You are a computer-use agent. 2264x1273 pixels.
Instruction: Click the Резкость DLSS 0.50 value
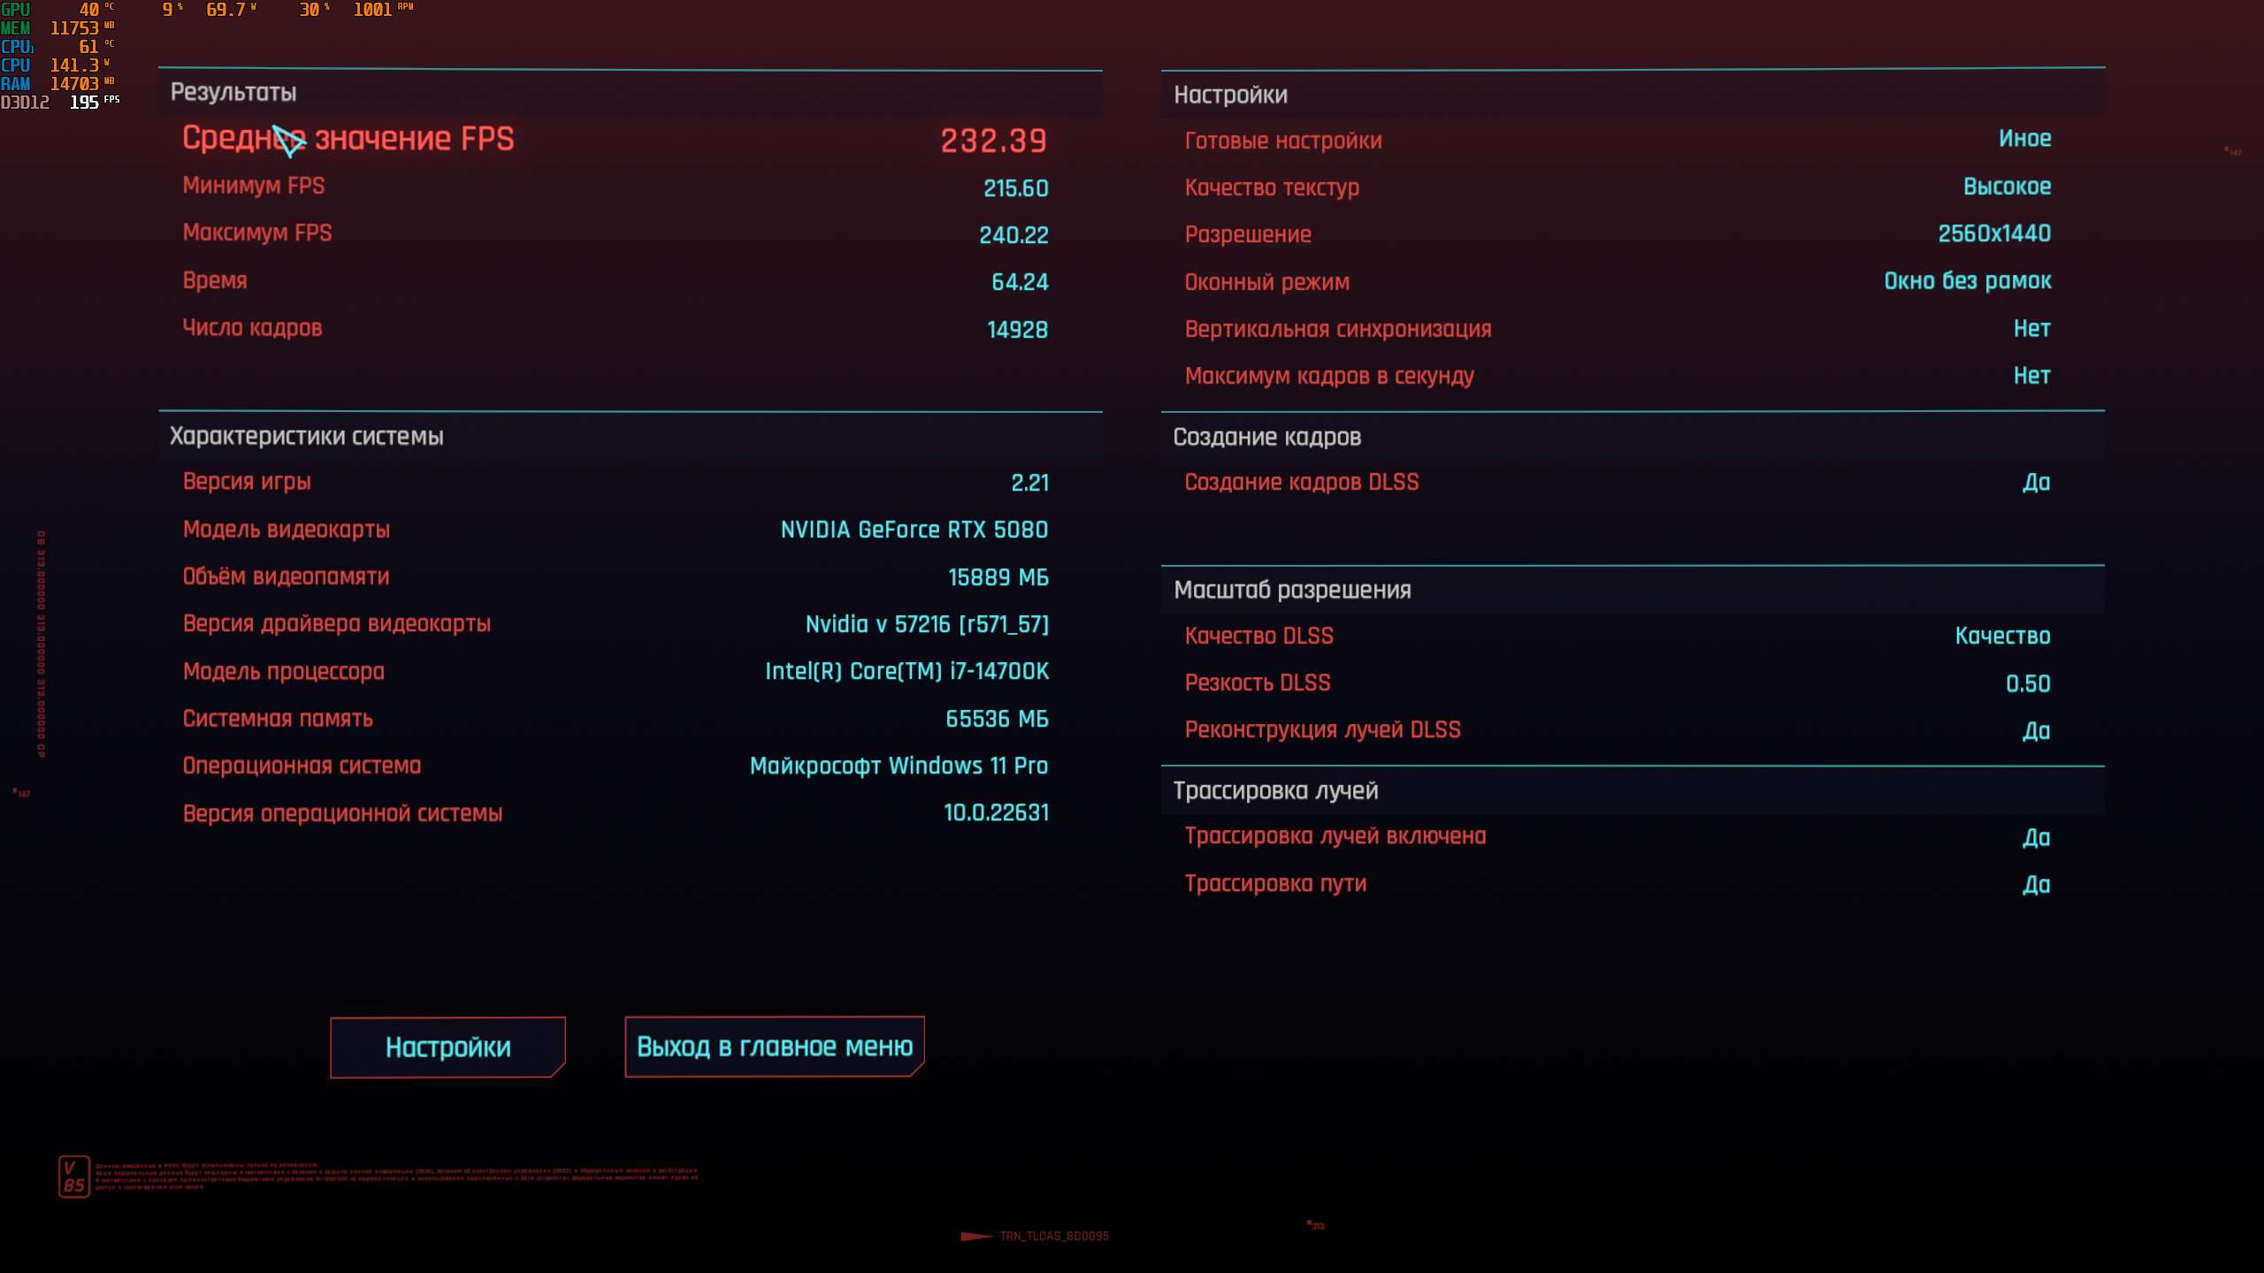tap(2027, 683)
